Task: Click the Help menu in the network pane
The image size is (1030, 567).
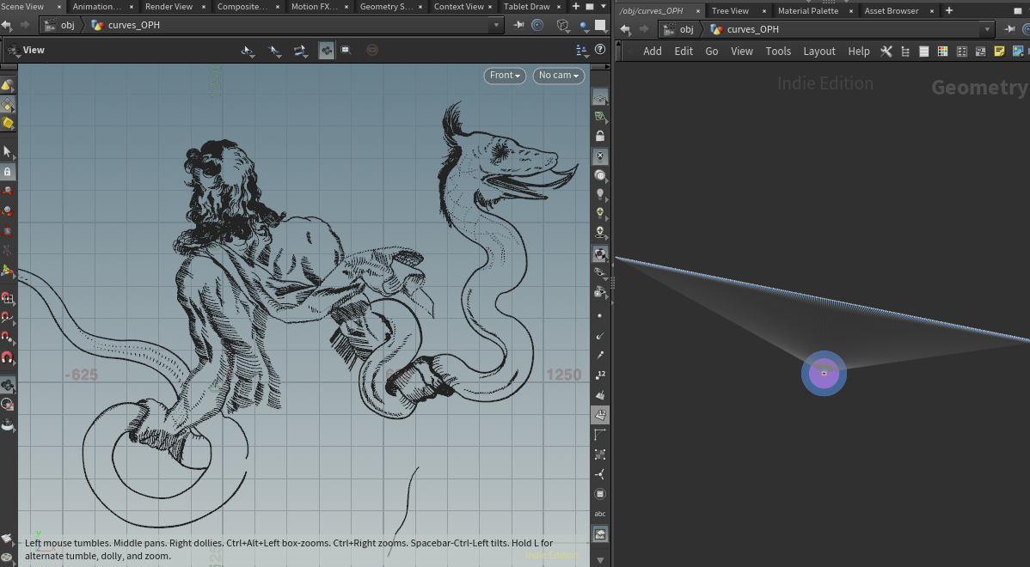Action: pyautogui.click(x=858, y=51)
